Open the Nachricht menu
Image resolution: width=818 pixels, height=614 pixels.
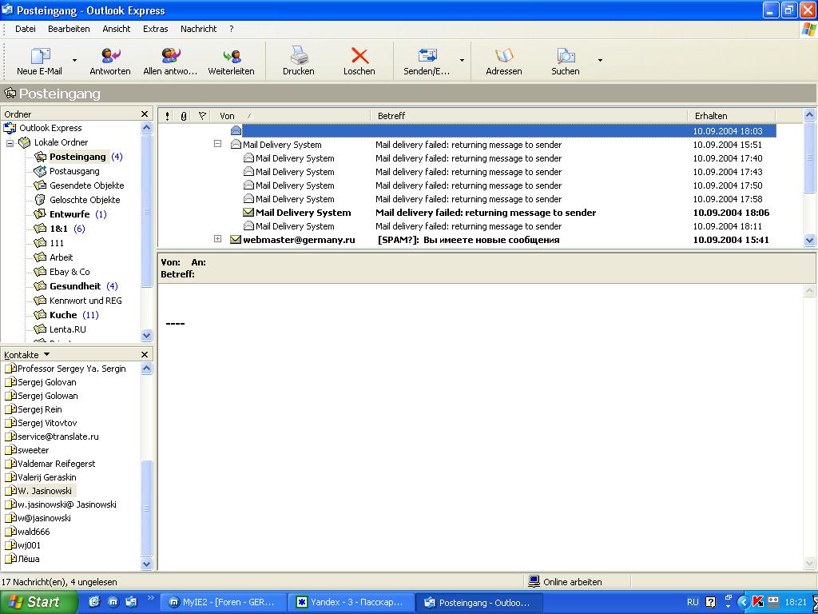(199, 30)
